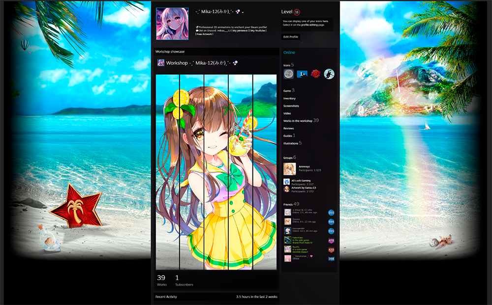Screen dimensions: 492x305
Task: Open the Kazahanao friend name
Action: (x=303, y=256)
